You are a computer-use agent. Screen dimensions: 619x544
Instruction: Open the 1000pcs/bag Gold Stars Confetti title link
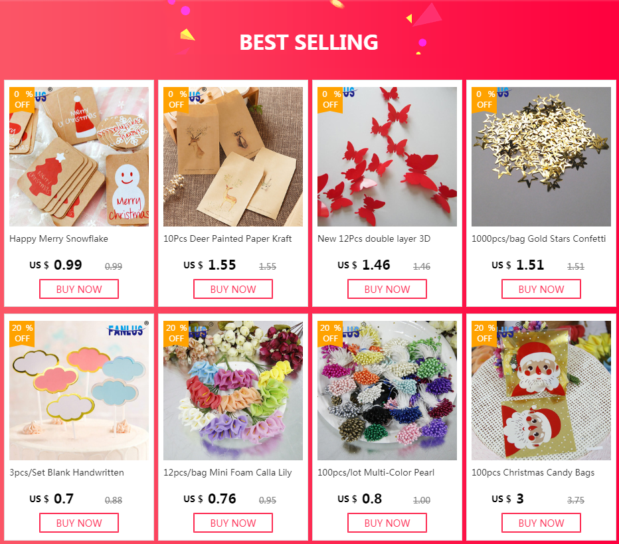point(539,239)
